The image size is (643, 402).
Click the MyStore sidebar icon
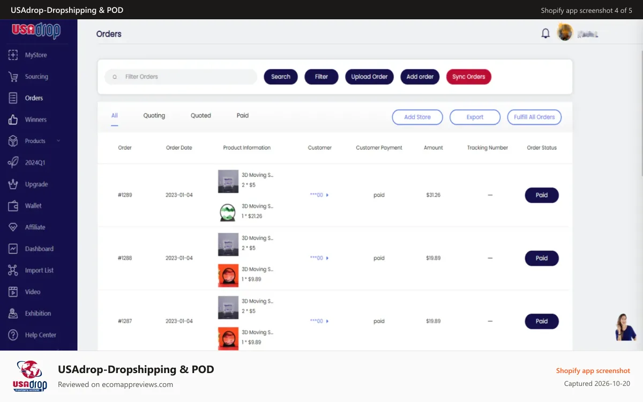point(13,55)
